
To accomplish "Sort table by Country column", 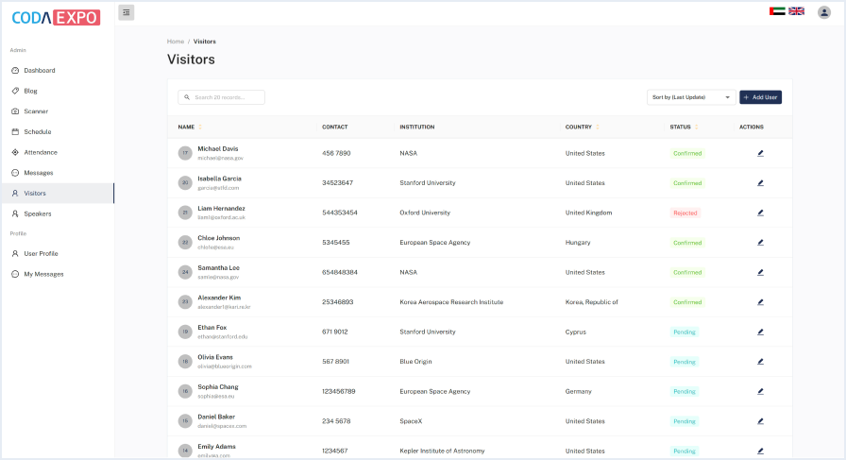I will (598, 127).
